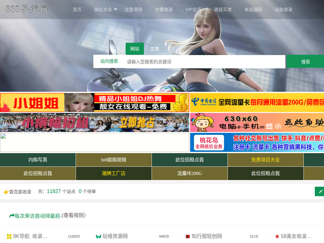Click the 知行阁轻创网 red favicon
The image size is (324, 243).
coord(188,237)
